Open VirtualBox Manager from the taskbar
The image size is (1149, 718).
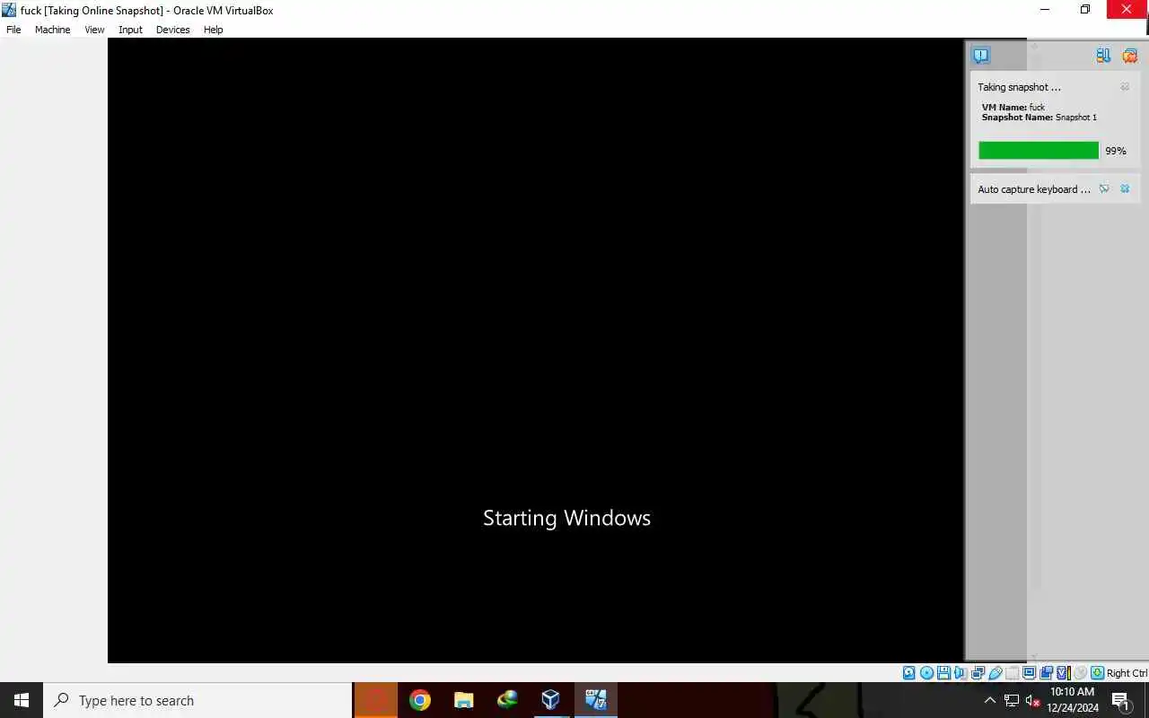point(550,700)
